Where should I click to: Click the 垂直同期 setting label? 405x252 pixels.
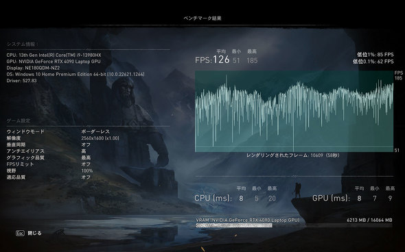coord(16,144)
